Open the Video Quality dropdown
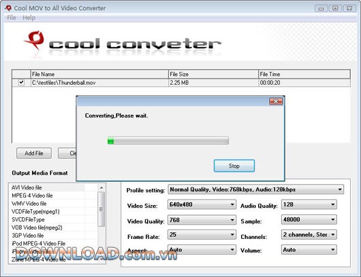The image size is (361, 277). (x=202, y=220)
